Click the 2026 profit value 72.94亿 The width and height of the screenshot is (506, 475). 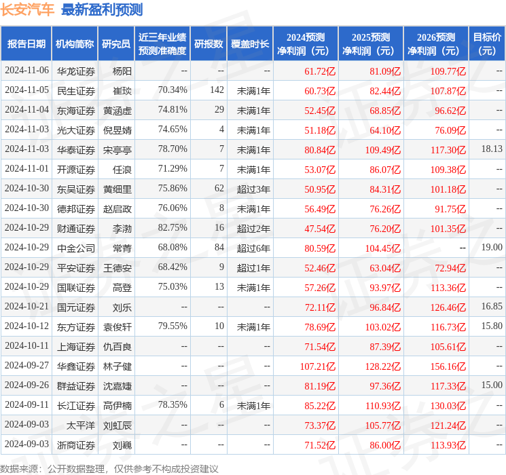[450, 268]
